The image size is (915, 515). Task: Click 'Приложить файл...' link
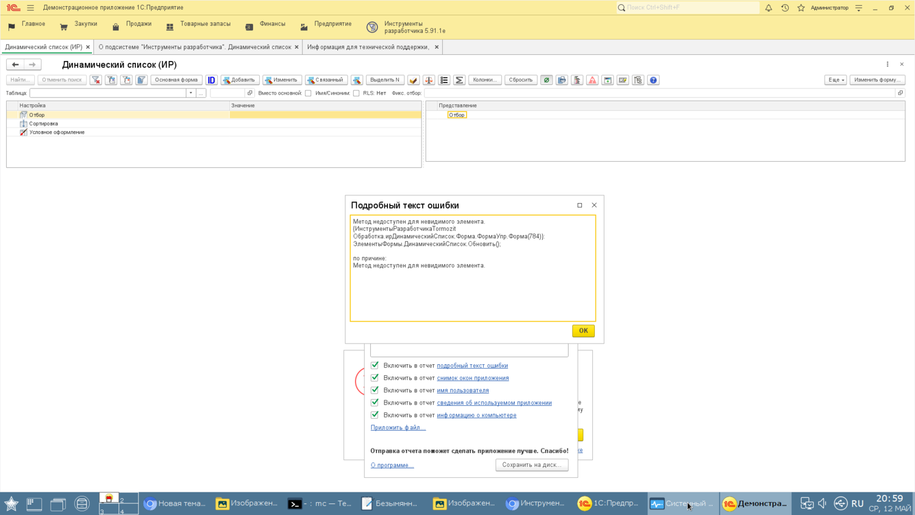[398, 428]
